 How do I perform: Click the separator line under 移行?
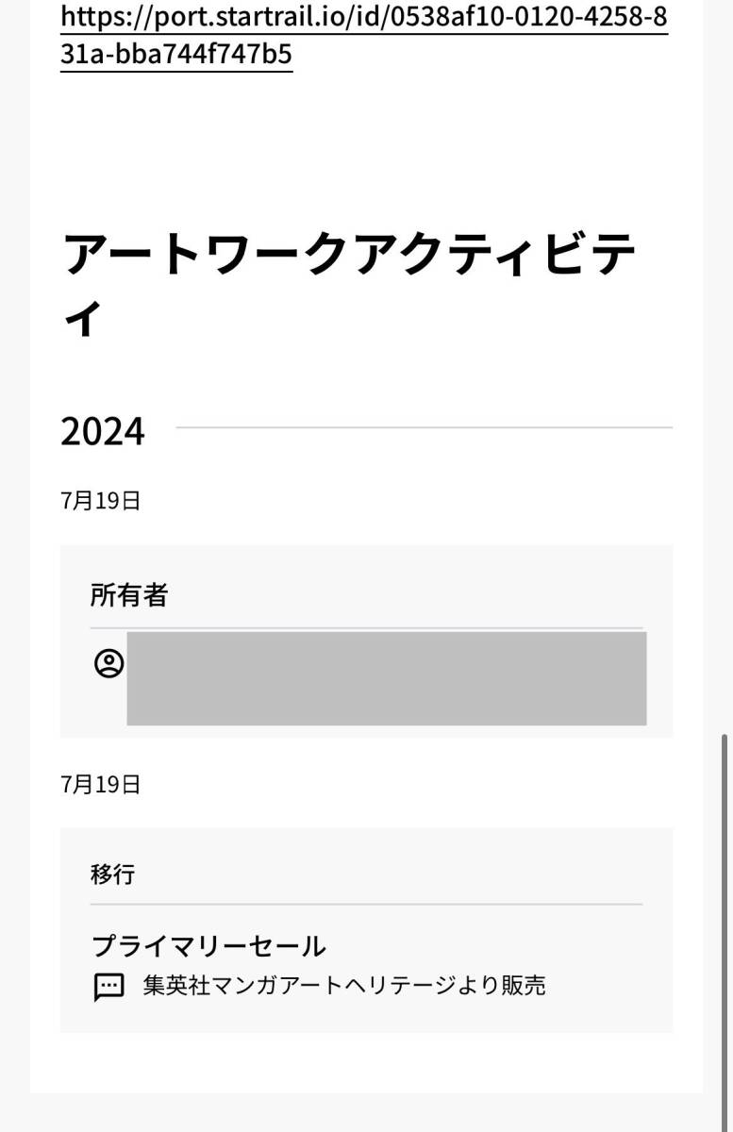click(x=366, y=905)
